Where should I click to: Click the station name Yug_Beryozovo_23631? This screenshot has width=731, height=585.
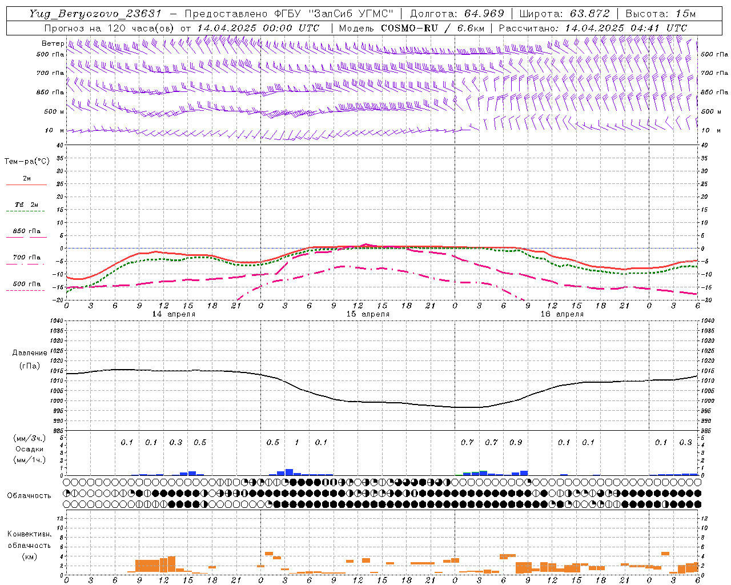[x=95, y=14]
